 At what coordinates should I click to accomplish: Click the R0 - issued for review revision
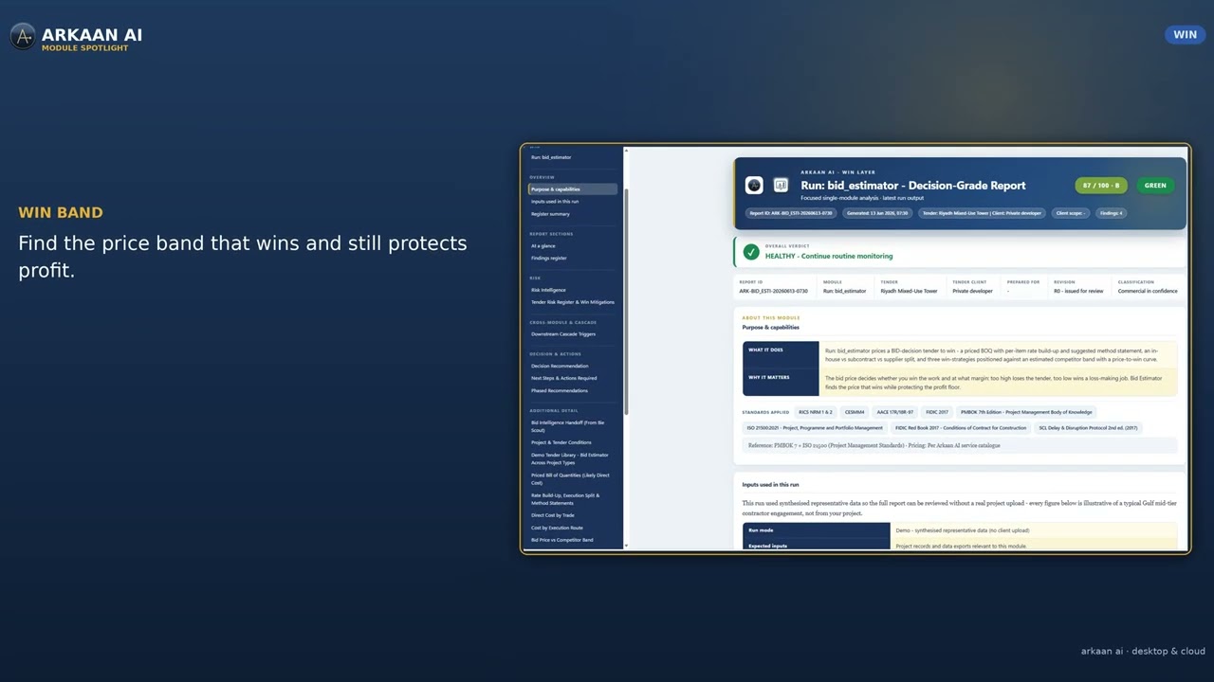pyautogui.click(x=1078, y=291)
